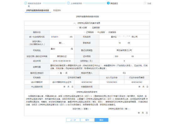Click the 党组织负责人 value EQ
This screenshot has height=125, width=174.
pos(124,73)
